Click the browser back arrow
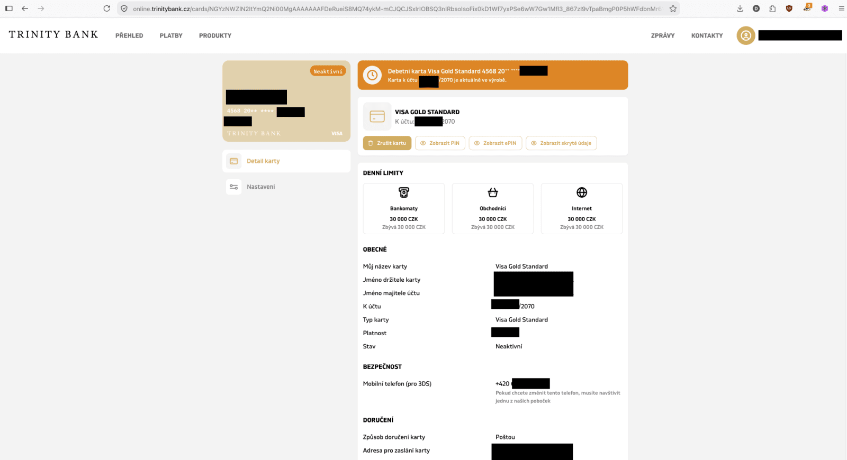Image resolution: width=847 pixels, height=460 pixels. point(25,8)
